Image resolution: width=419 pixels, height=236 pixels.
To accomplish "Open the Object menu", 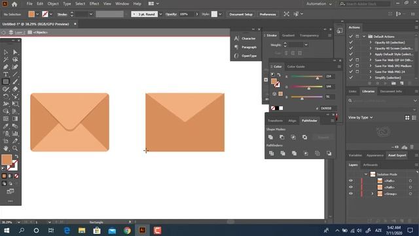I will click(53, 4).
